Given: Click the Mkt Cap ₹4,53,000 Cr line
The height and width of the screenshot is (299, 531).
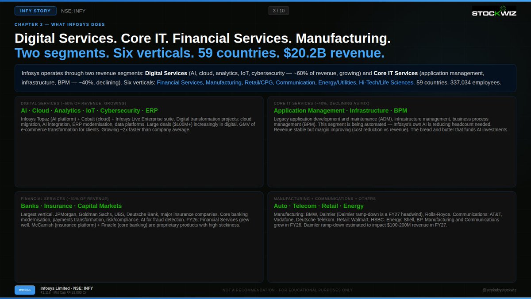Looking at the screenshot, I should click(63, 293).
